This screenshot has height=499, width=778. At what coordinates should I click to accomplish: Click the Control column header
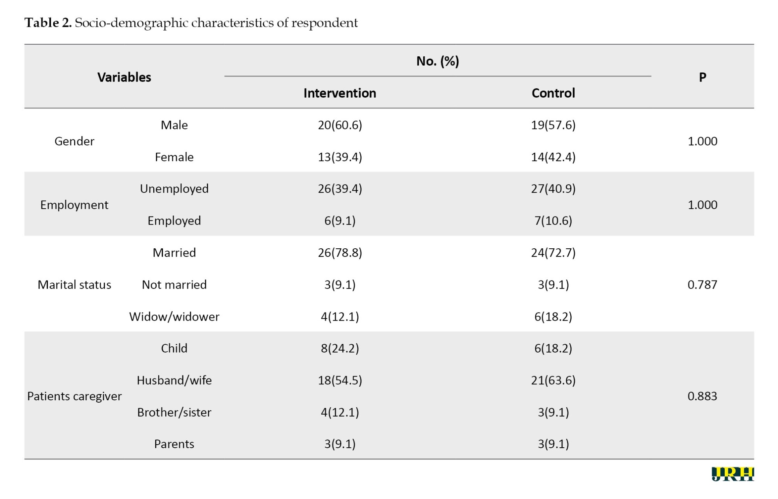(x=553, y=93)
